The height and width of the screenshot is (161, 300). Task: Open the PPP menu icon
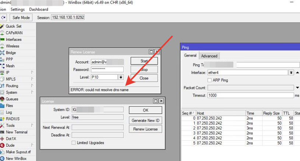pos(2,60)
